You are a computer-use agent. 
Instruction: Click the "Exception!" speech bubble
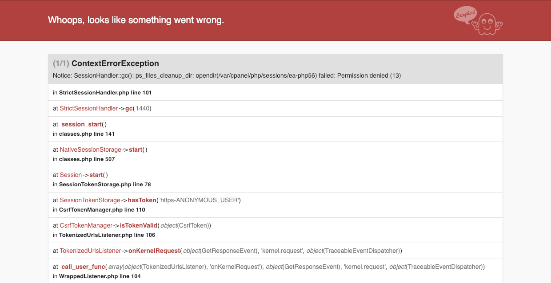[x=465, y=14]
